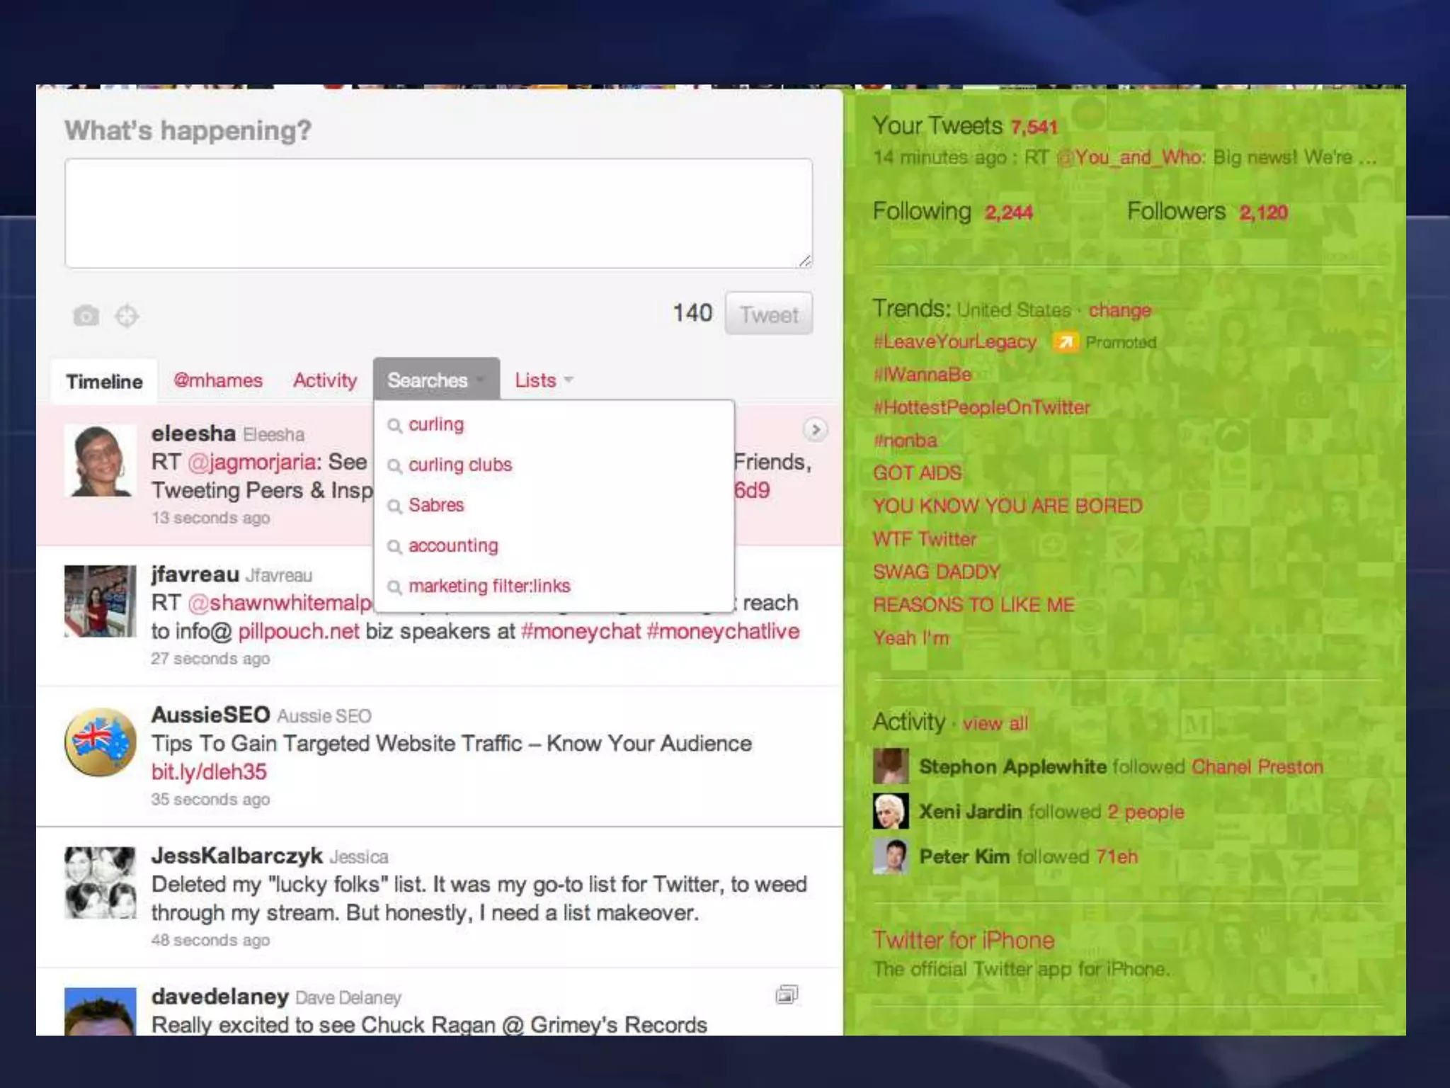Click the search icon next to curling
Screen dimensions: 1450x1088
click(394, 425)
